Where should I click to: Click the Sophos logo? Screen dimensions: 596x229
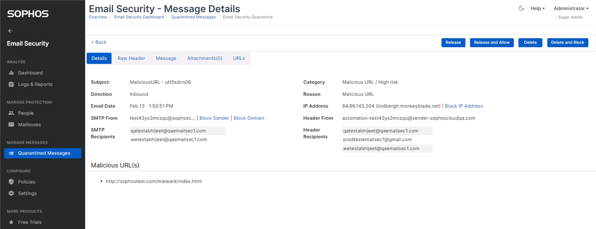pos(28,14)
